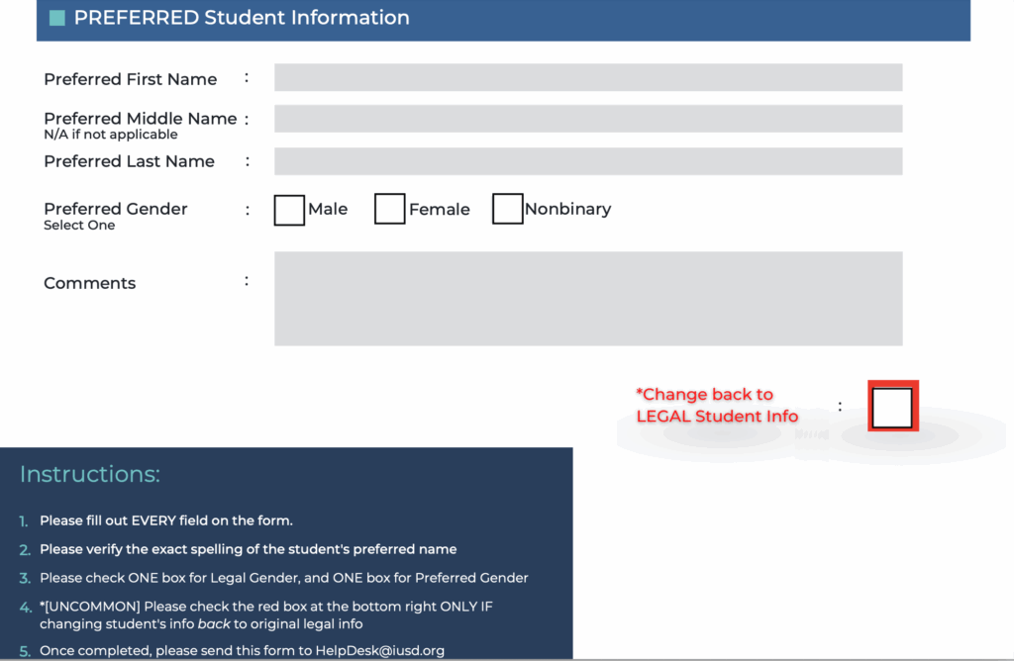This screenshot has height=661, width=1014.
Task: Click the red Change back to LEGAL label
Action: point(717,406)
